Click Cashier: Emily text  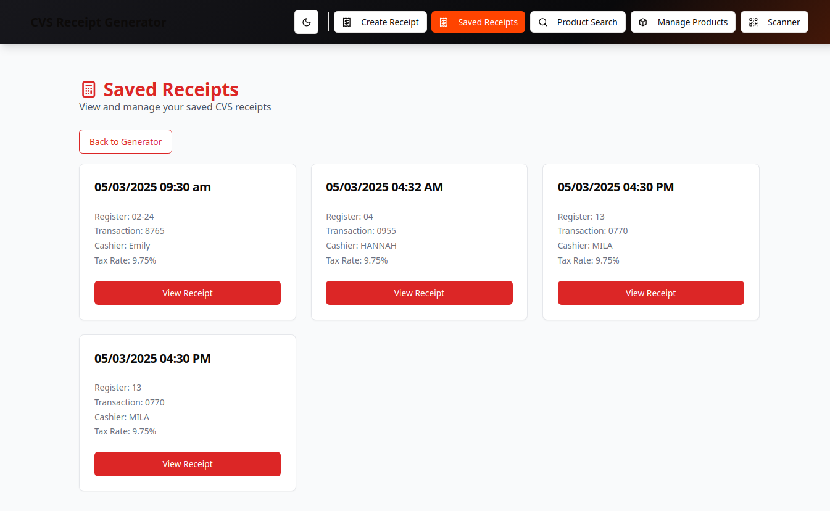[122, 246]
